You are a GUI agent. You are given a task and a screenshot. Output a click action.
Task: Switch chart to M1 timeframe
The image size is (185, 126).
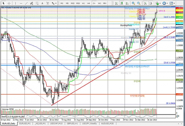tap(62, 3)
